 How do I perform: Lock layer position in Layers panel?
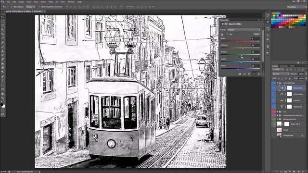(286, 78)
